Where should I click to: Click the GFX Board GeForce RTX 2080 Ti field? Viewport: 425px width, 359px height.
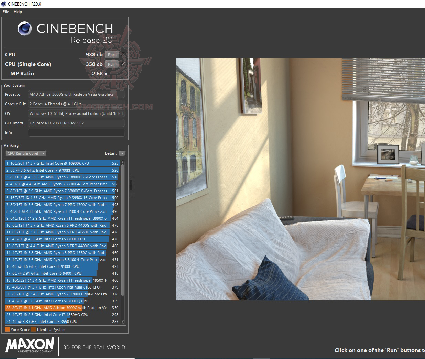click(x=76, y=123)
